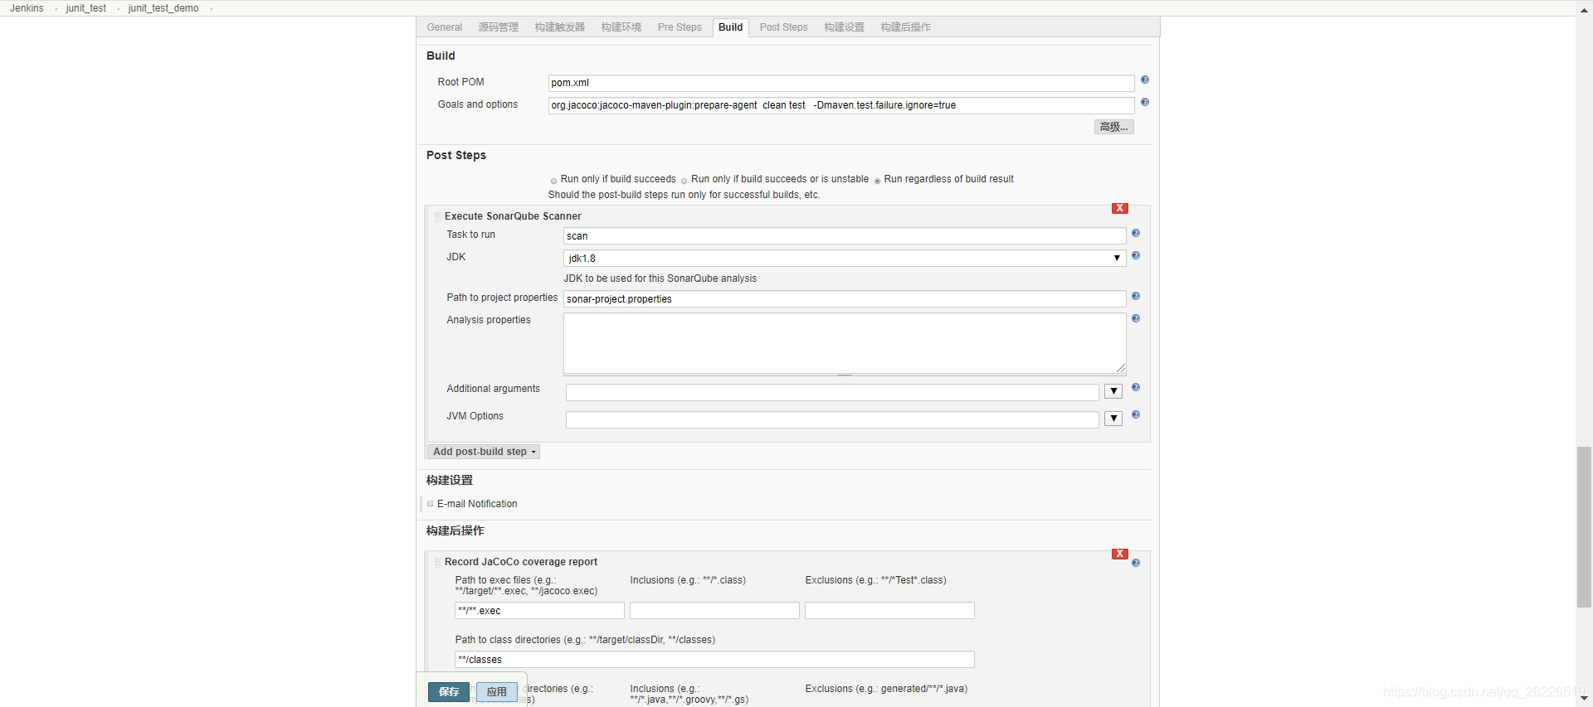The image size is (1593, 707).
Task: Open help for Record JaCoCo coverage report
Action: [1136, 564]
